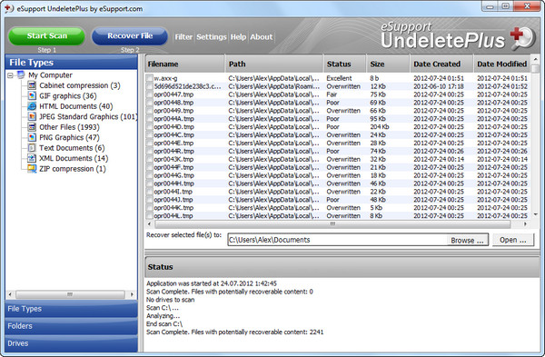This screenshot has width=545, height=357.
Task: Click the JPEG Standard Graphics icon
Action: point(32,117)
